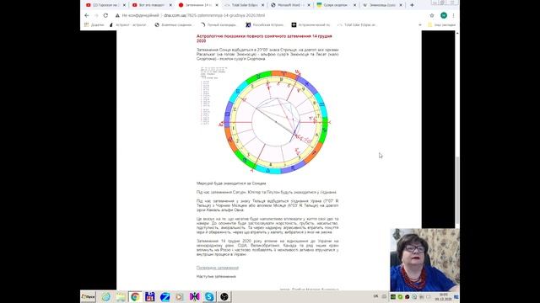Click the UK language indicator in tray

(x=375, y=296)
